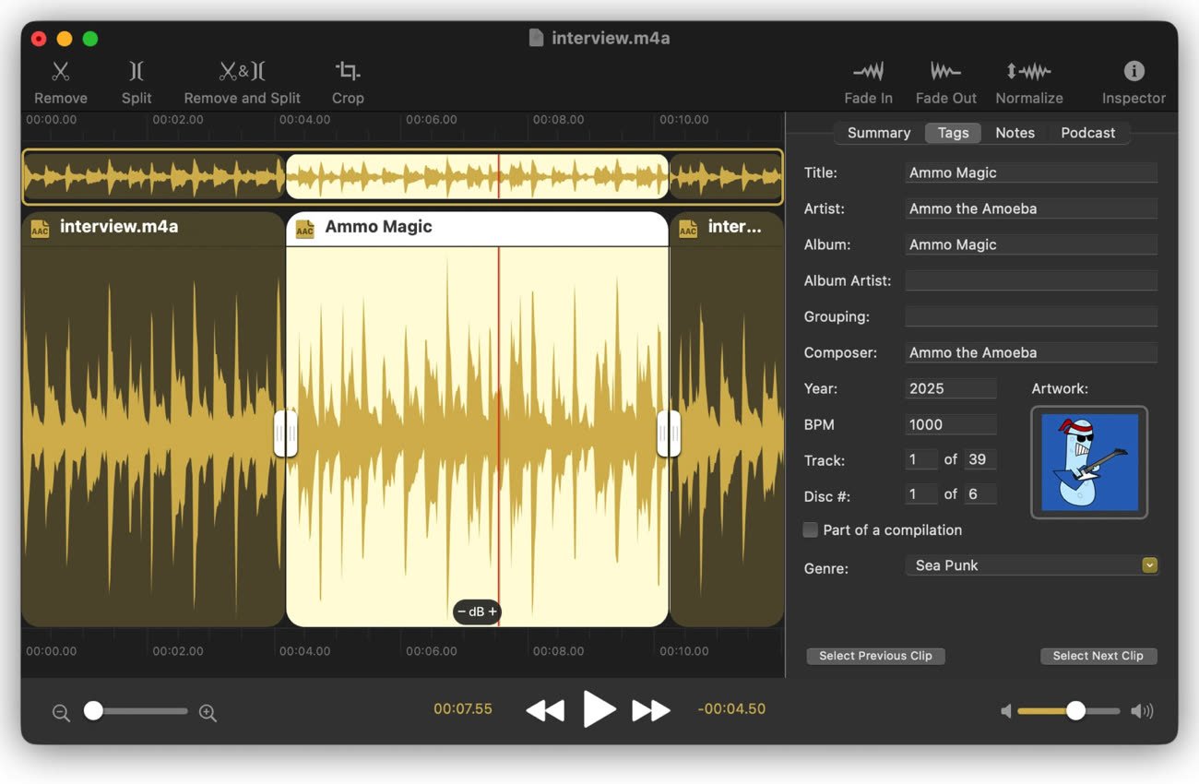
Task: Click the Normalize icon
Action: (1028, 72)
